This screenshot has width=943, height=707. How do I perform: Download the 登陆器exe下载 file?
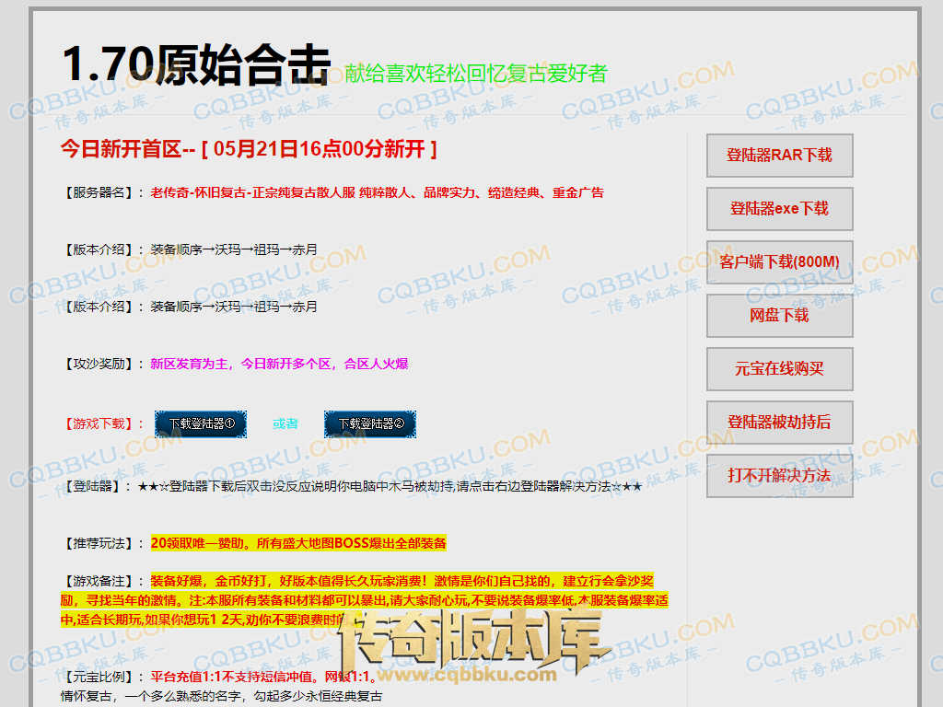[x=779, y=209]
